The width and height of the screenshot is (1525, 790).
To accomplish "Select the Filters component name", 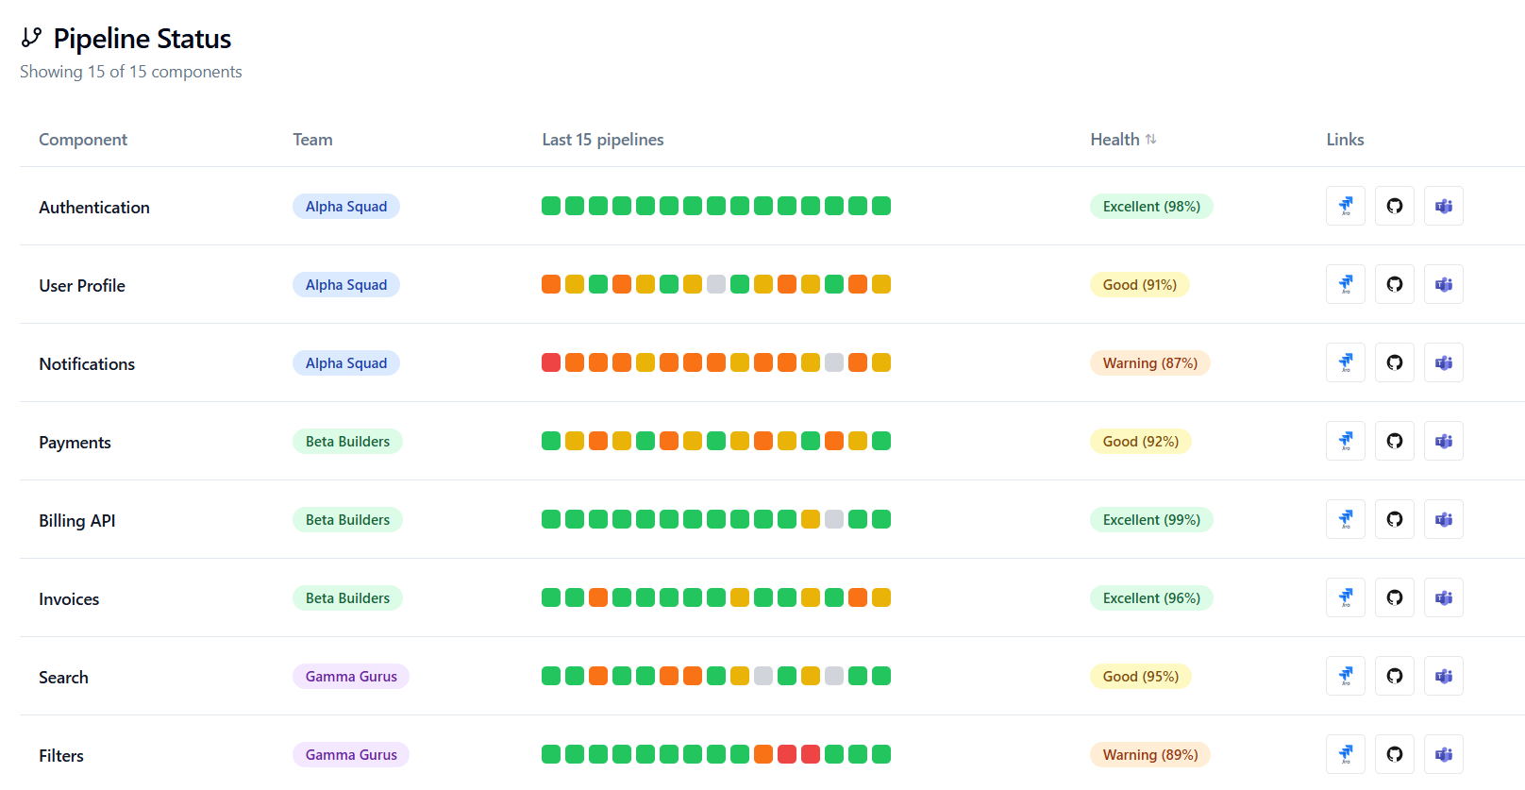I will 61,755.
